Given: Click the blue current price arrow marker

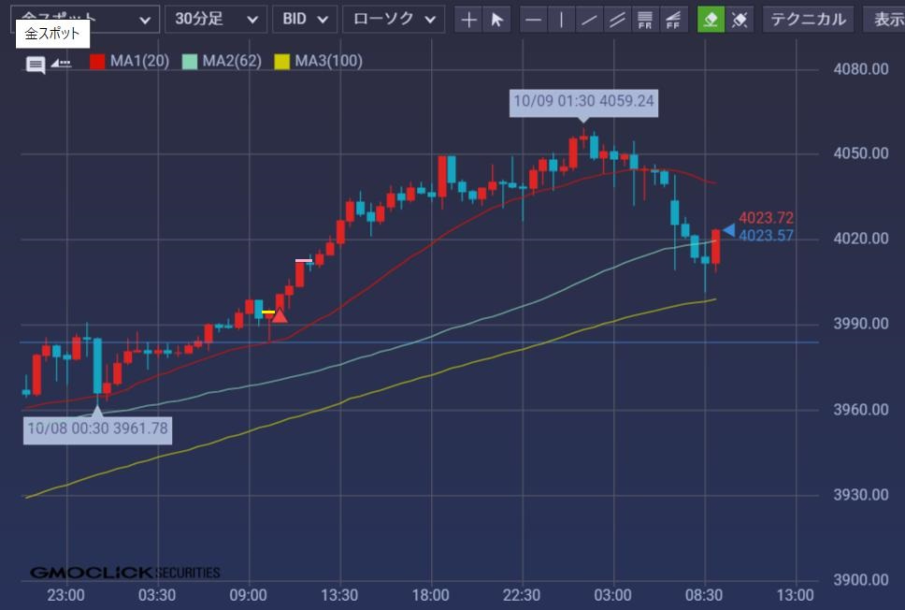Looking at the screenshot, I should pos(729,230).
